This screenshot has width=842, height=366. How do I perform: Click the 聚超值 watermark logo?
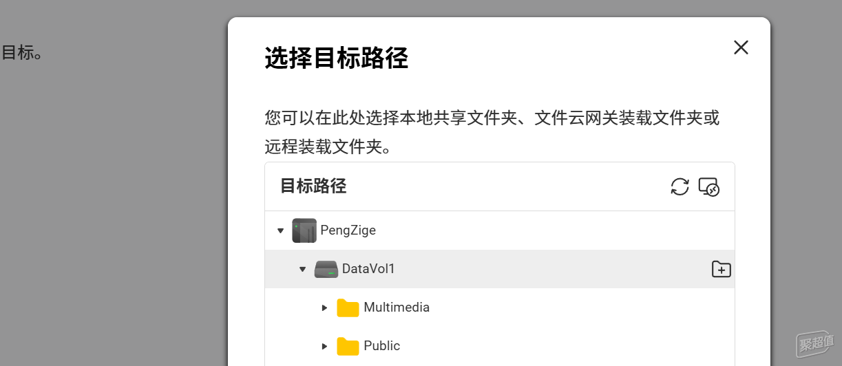817,341
